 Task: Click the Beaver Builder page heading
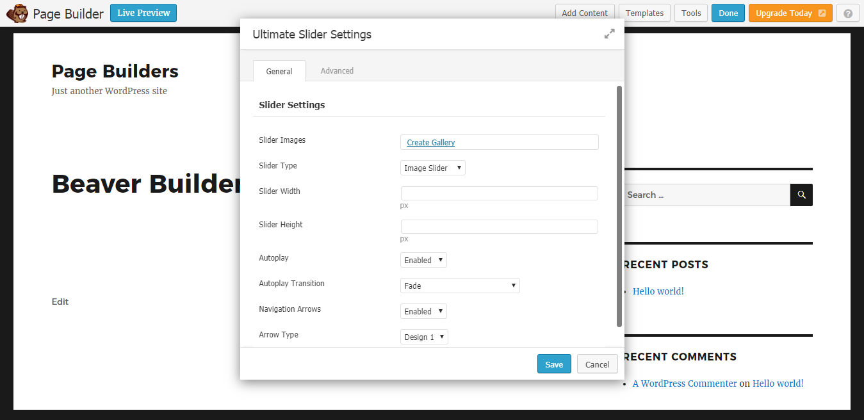(147, 184)
